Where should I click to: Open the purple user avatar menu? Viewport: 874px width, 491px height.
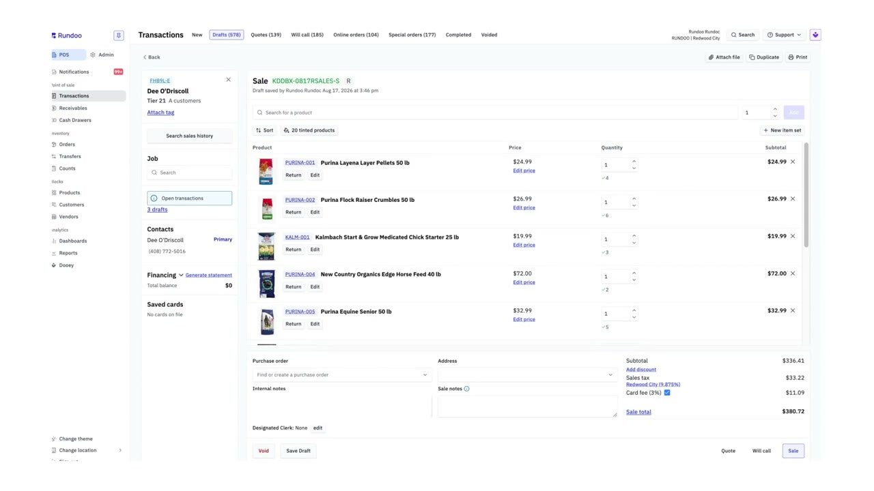pyautogui.click(x=815, y=35)
